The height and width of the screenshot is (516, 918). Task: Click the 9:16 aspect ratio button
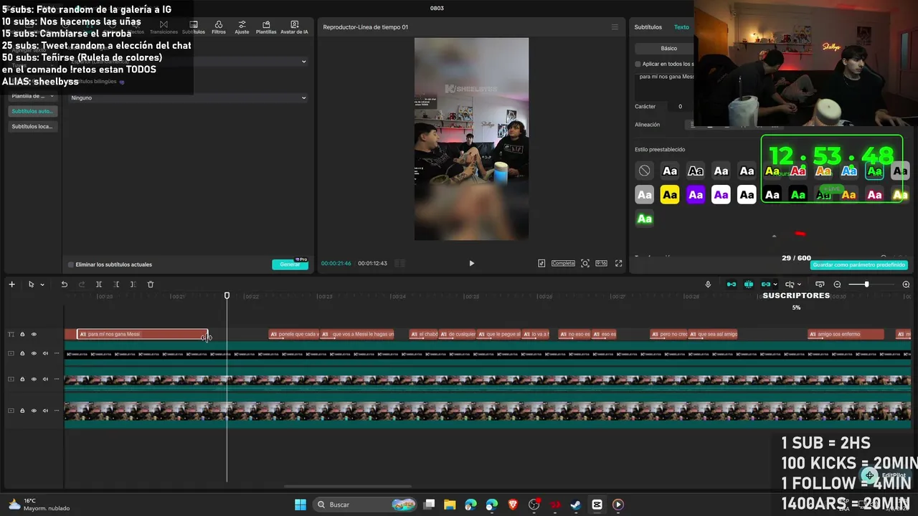(601, 263)
